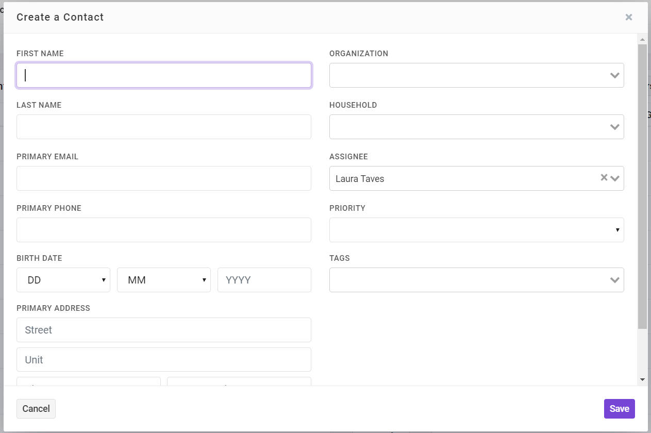This screenshot has height=433, width=651.
Task: Open the Organization dropdown
Action: tap(476, 75)
